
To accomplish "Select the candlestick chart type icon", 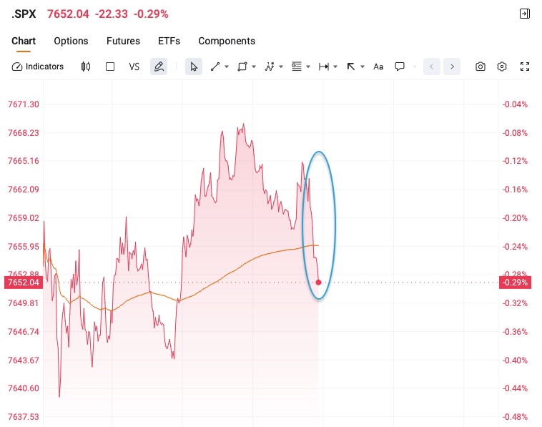I will [x=86, y=67].
